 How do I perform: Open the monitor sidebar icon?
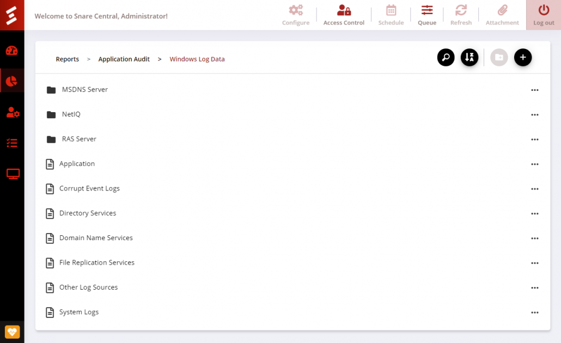tap(13, 174)
